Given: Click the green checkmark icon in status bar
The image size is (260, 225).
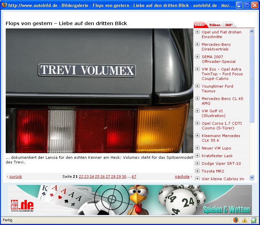Looking at the screenshot, I should pos(254,220).
